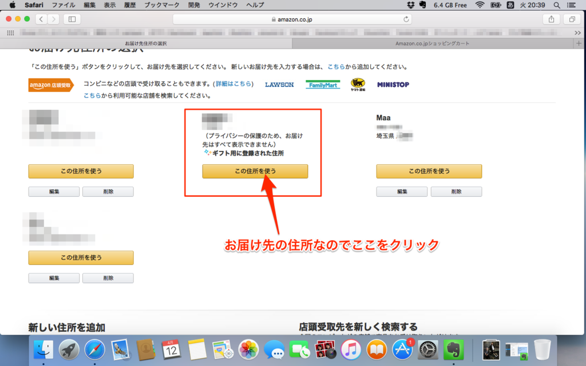Open the ファイル menu
This screenshot has height=366, width=586.
(x=63, y=5)
